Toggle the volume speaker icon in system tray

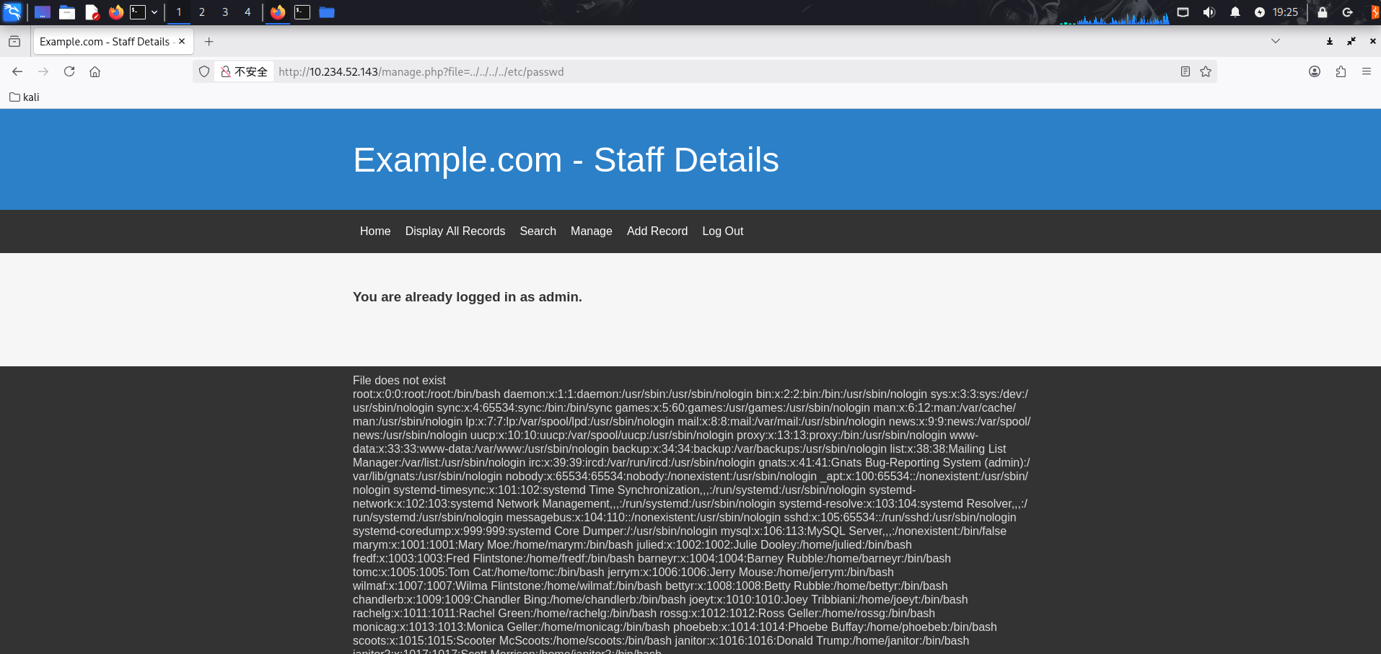(1209, 12)
